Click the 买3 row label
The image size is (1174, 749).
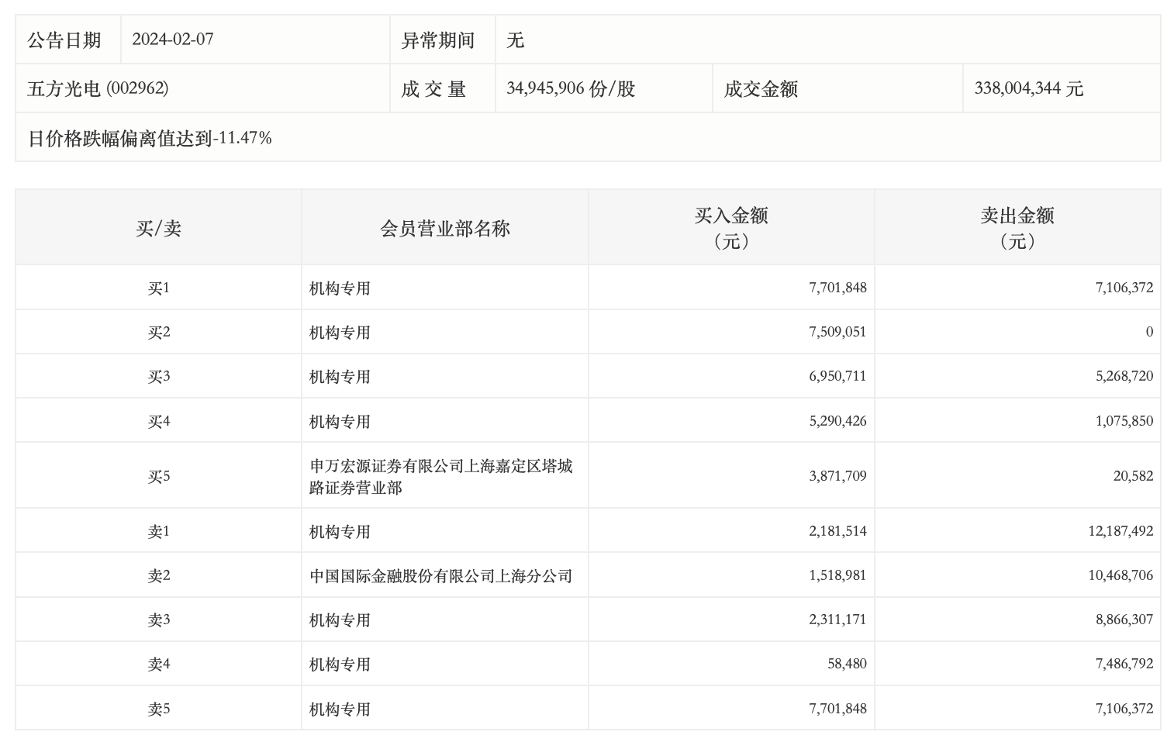(x=158, y=376)
